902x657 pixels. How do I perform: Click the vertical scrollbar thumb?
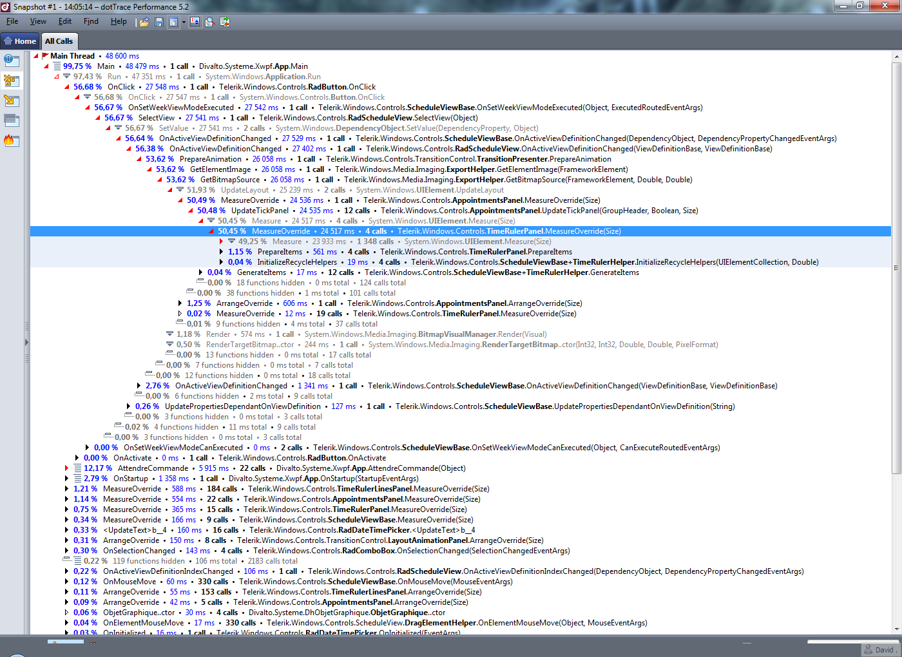click(x=896, y=267)
